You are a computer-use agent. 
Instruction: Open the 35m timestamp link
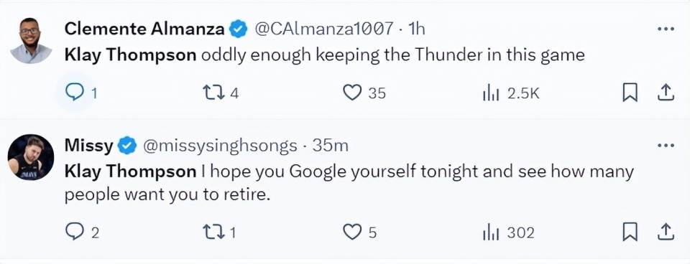point(330,146)
